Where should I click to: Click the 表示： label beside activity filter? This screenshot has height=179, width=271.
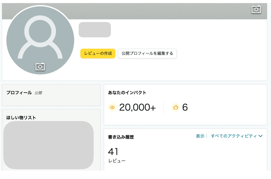pyautogui.click(x=202, y=136)
